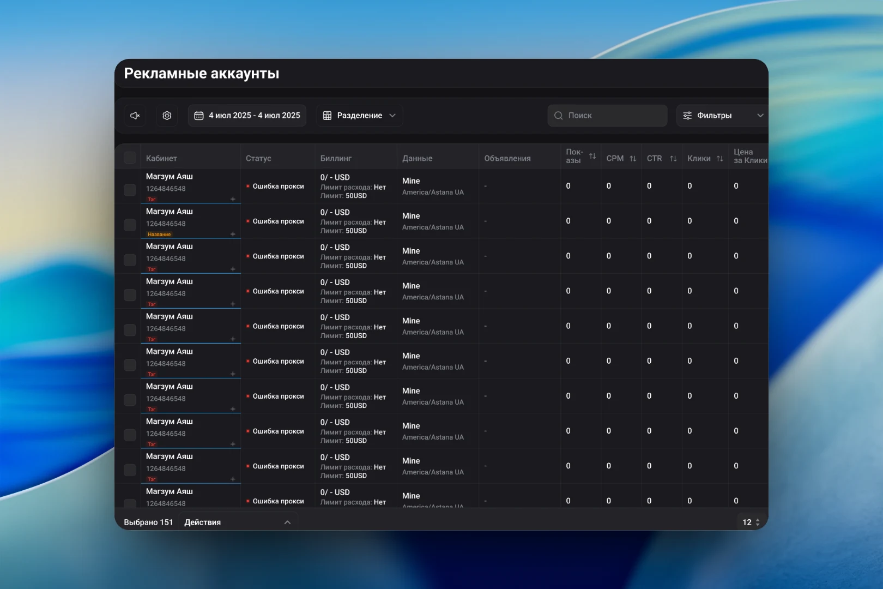The image size is (883, 589).
Task: Open the settings gear icon
Action: [x=167, y=116]
